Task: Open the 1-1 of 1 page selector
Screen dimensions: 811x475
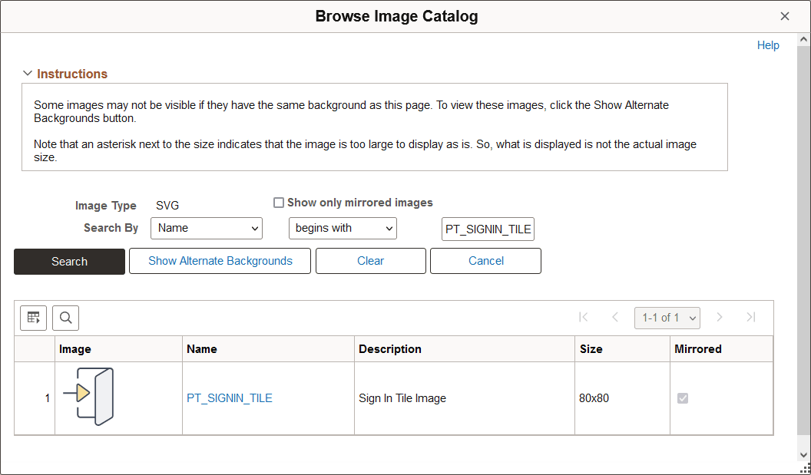Action: coord(667,317)
